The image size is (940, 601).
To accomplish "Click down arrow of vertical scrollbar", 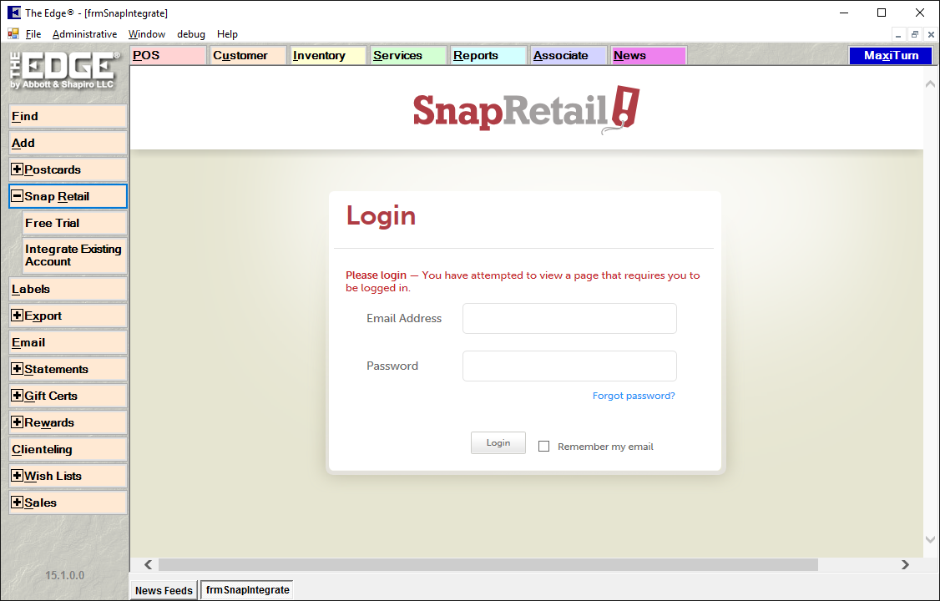I will (931, 540).
